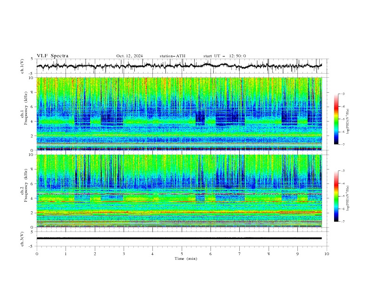Click the ch.1 "Frequency (kHz)" axis label
This screenshot has width=368, height=285.
[x=26, y=109]
